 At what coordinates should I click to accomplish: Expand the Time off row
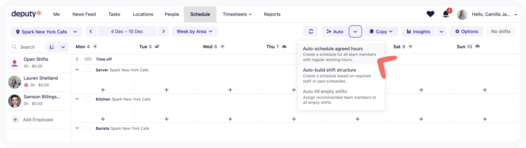77,59
